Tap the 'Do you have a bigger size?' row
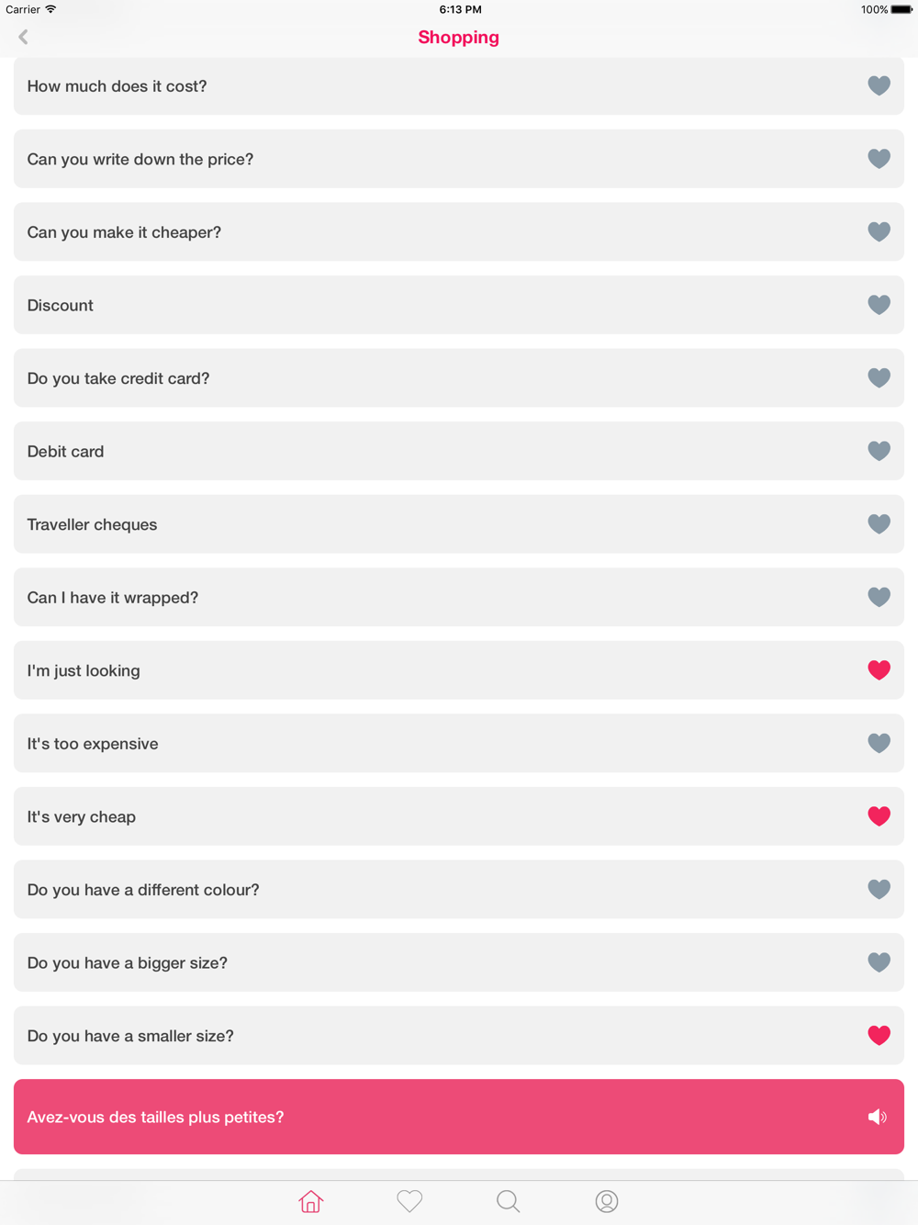Viewport: 918px width, 1225px height. point(459,962)
